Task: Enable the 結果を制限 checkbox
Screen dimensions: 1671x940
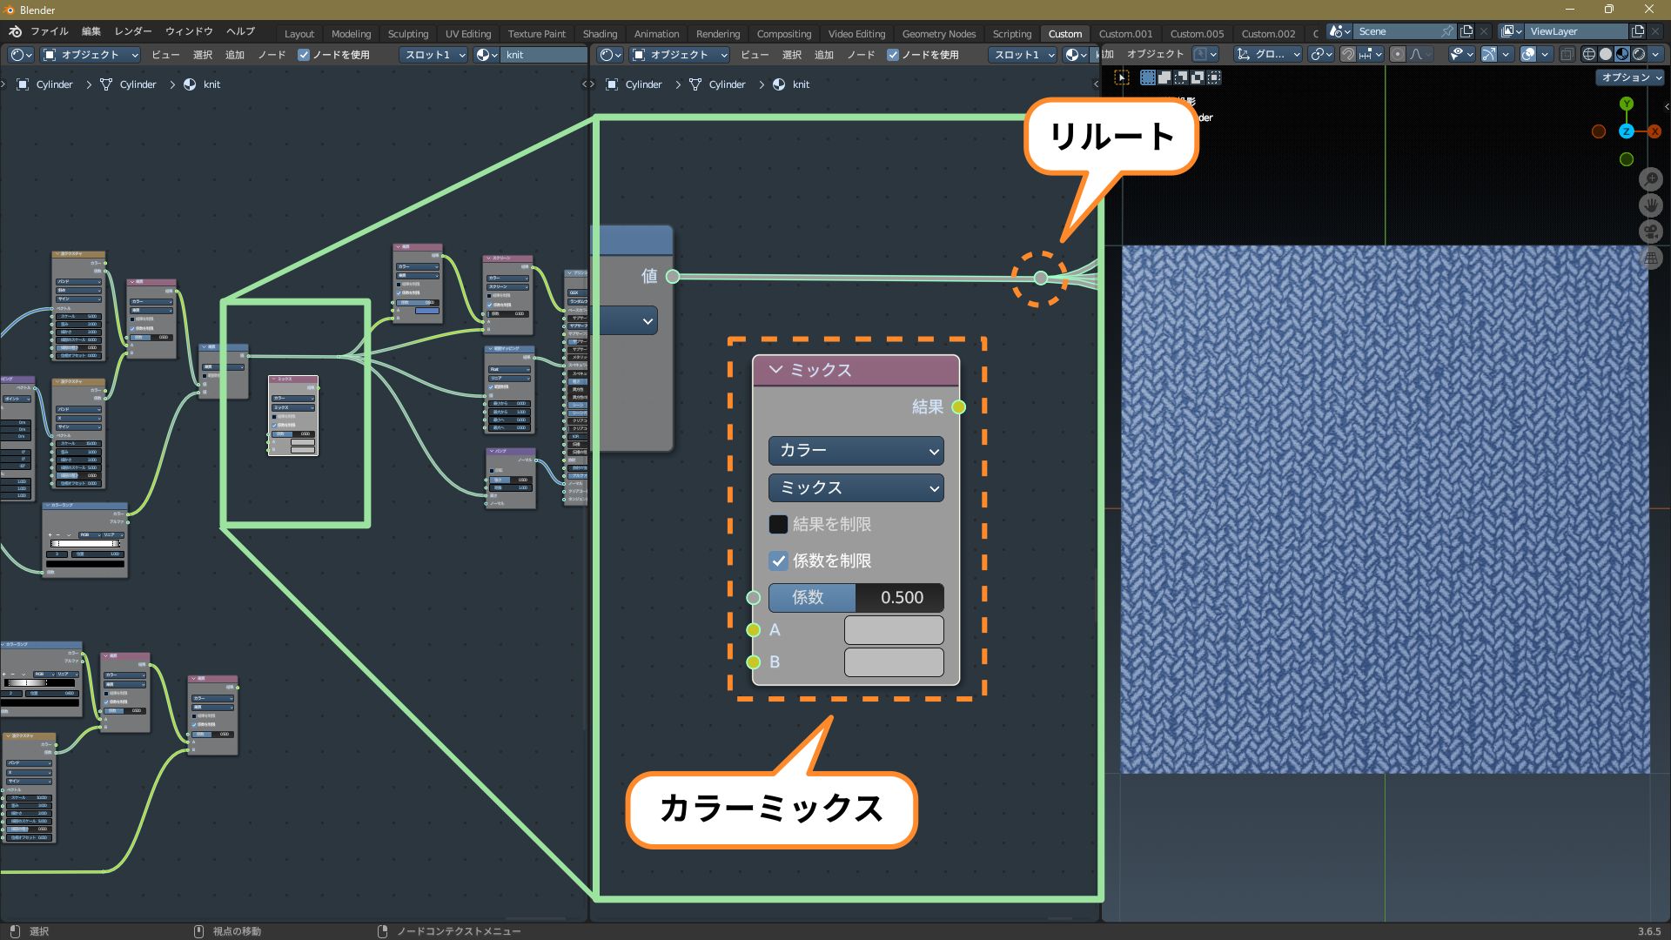Action: (x=778, y=524)
